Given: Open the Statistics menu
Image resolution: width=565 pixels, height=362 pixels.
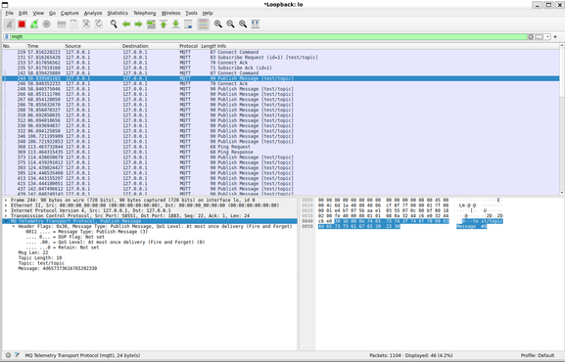Looking at the screenshot, I should coord(118,13).
